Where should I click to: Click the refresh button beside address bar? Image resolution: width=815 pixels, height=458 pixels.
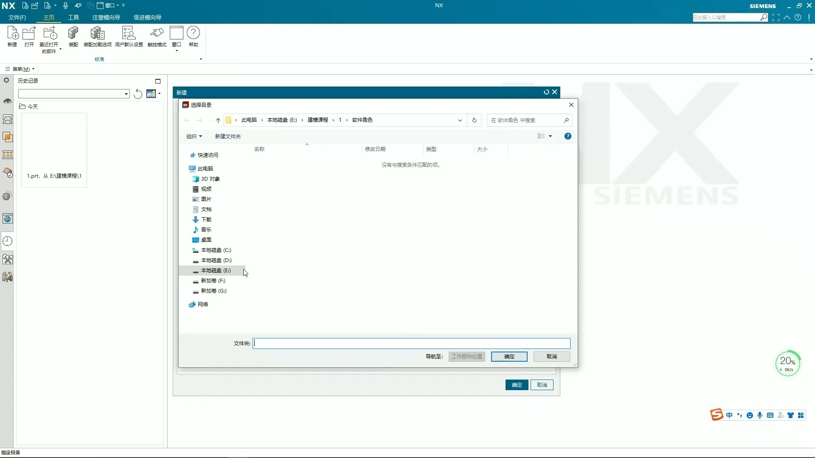474,120
